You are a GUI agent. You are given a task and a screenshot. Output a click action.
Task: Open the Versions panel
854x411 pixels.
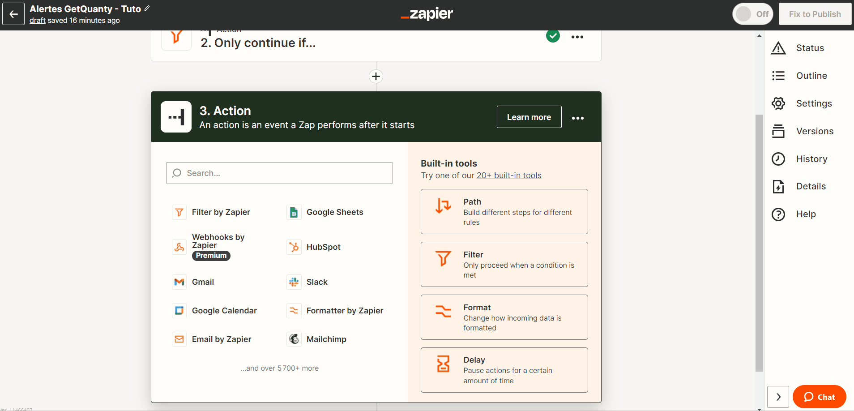(x=803, y=131)
